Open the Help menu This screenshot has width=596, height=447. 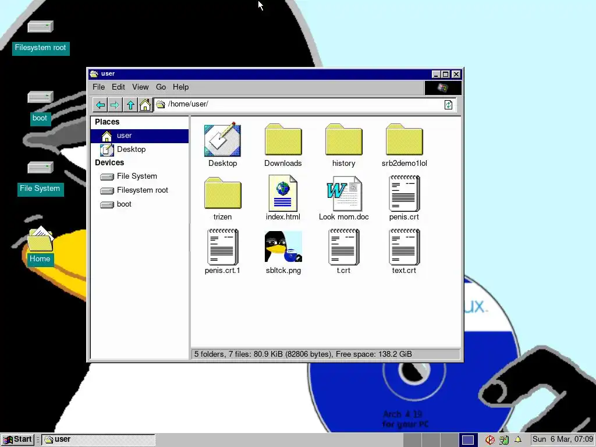click(180, 87)
